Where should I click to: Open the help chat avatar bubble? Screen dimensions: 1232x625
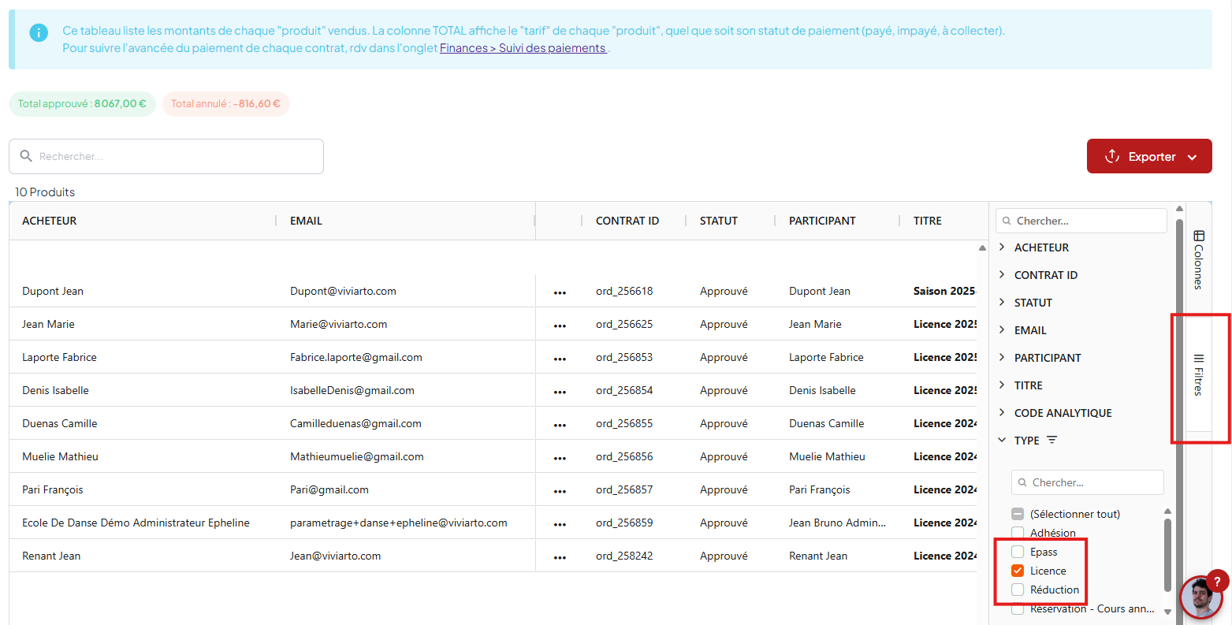coord(1200,597)
